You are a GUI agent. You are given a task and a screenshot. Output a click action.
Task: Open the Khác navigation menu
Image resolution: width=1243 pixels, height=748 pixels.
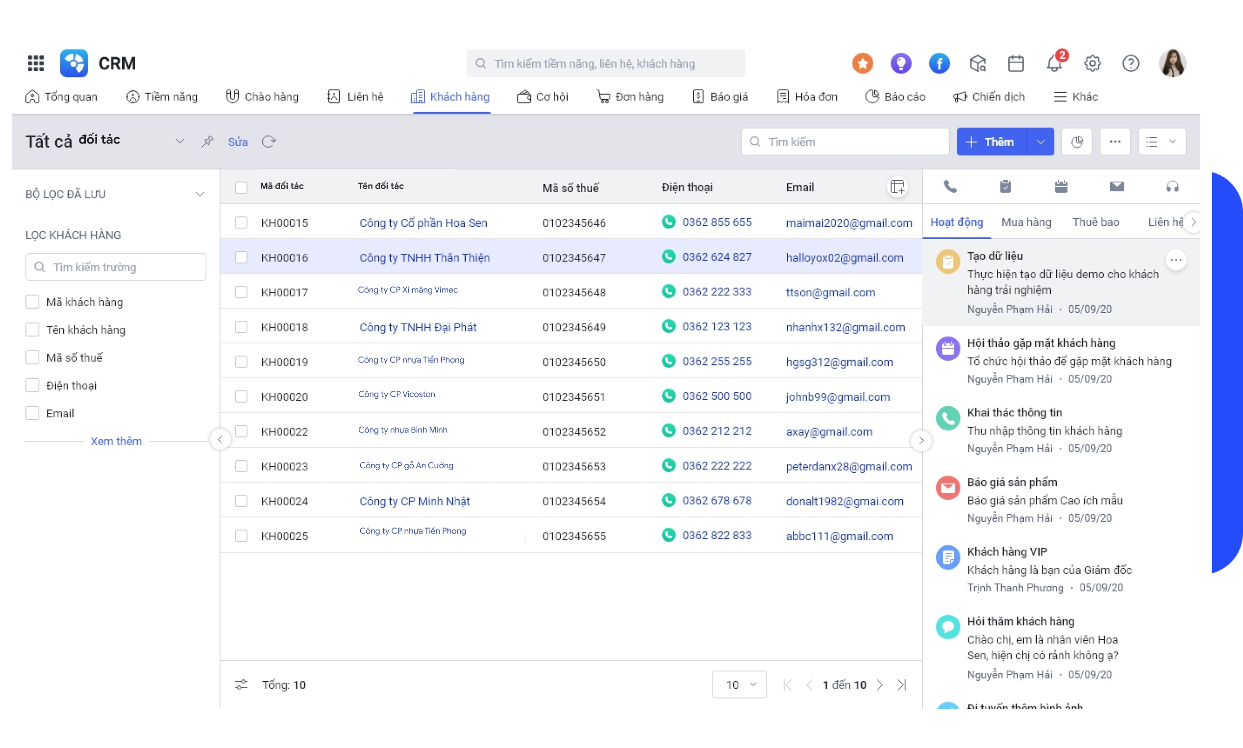coord(1075,97)
